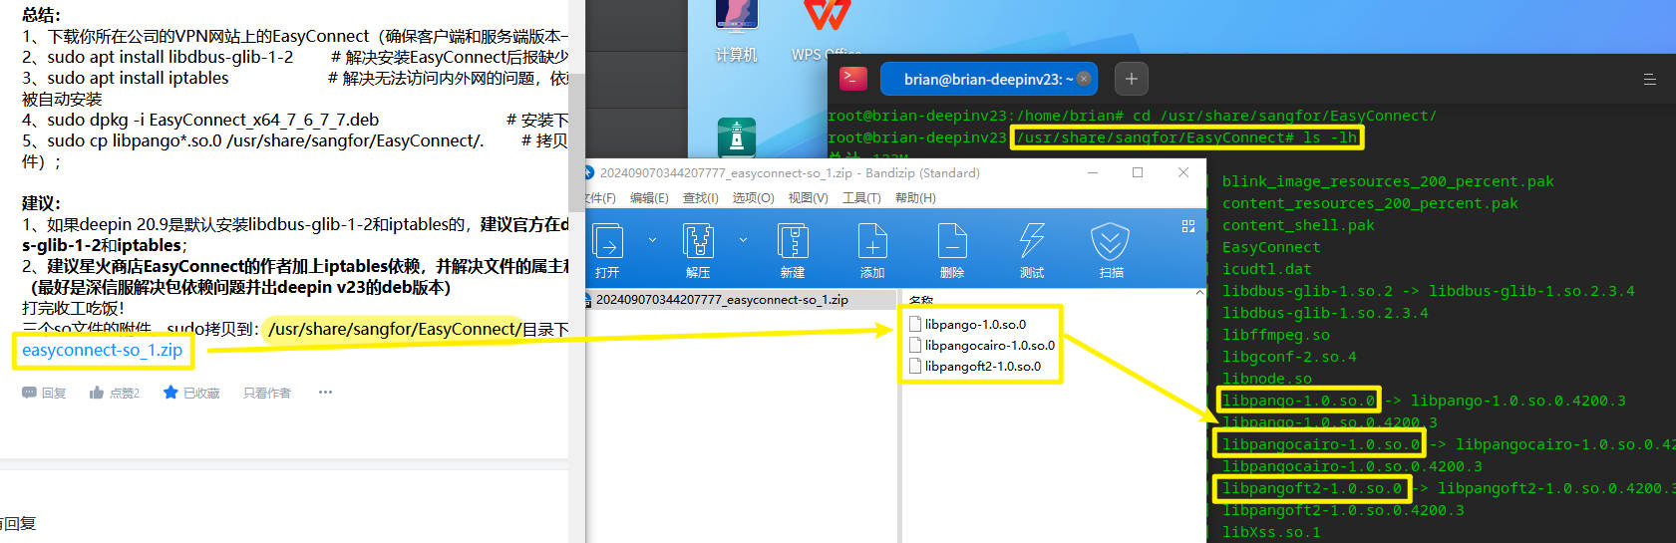Click content_shell.pak in terminal output
The height and width of the screenshot is (543, 1676).
point(1298,225)
